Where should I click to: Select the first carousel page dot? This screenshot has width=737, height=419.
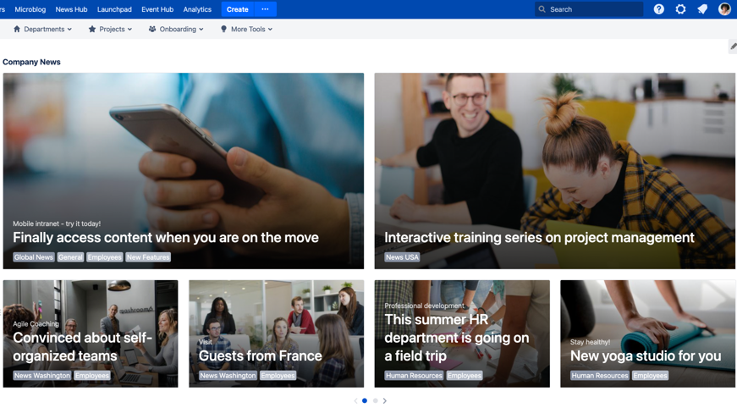[x=365, y=400]
